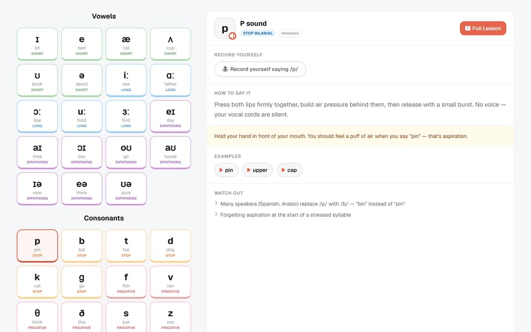Select the ɔː vowel card (law)
This screenshot has width=531, height=332.
click(37, 116)
